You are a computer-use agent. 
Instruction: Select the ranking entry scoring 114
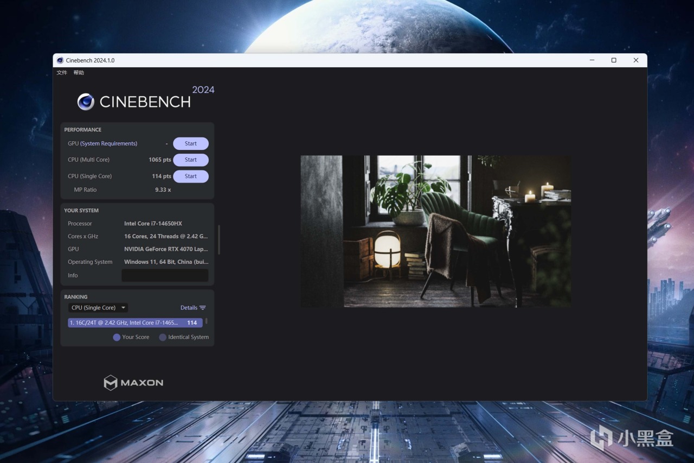pyautogui.click(x=135, y=323)
